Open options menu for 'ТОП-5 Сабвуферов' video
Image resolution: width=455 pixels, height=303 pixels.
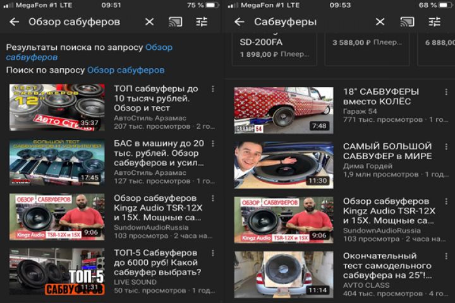(214, 253)
